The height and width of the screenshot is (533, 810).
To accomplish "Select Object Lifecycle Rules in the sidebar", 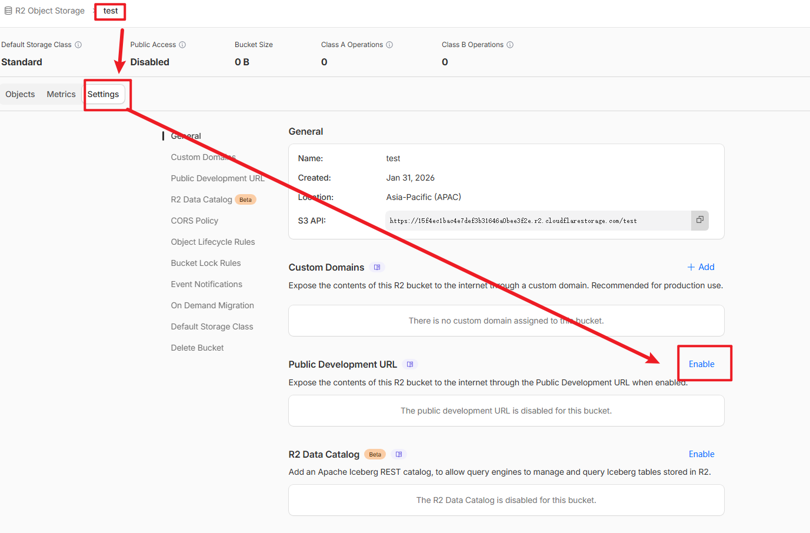I will pos(212,242).
